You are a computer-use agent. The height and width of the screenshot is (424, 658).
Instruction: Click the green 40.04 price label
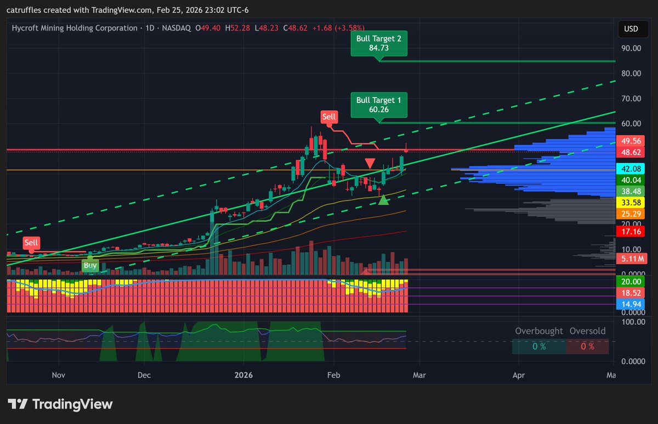point(631,180)
